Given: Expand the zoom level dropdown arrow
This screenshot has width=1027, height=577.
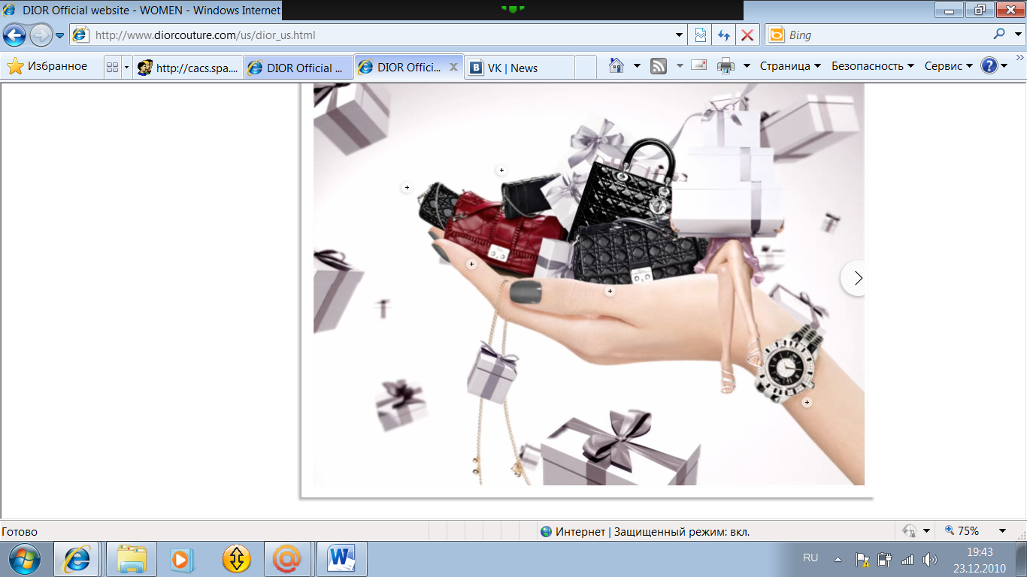Looking at the screenshot, I should coord(1002,531).
